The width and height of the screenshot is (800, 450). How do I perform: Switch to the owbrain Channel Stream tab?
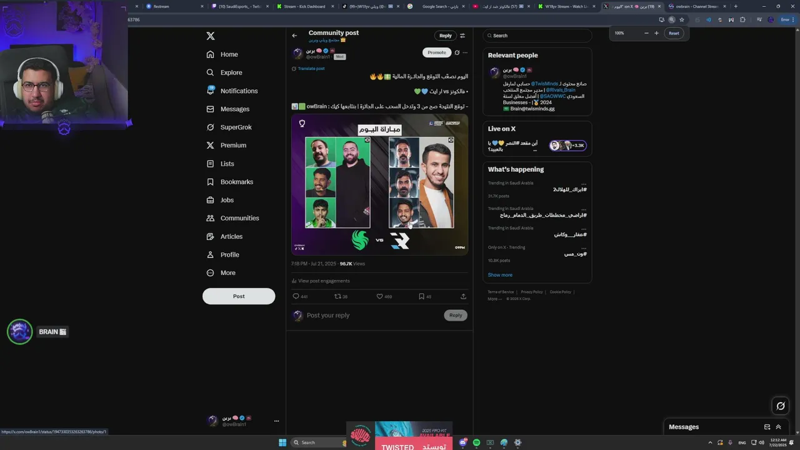coord(697,6)
